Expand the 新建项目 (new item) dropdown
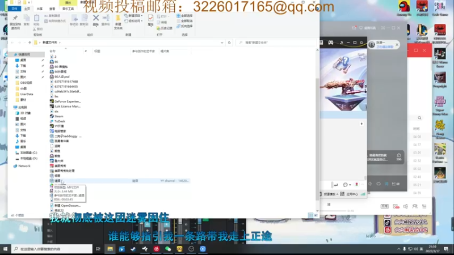The image size is (454, 255). pos(141,16)
